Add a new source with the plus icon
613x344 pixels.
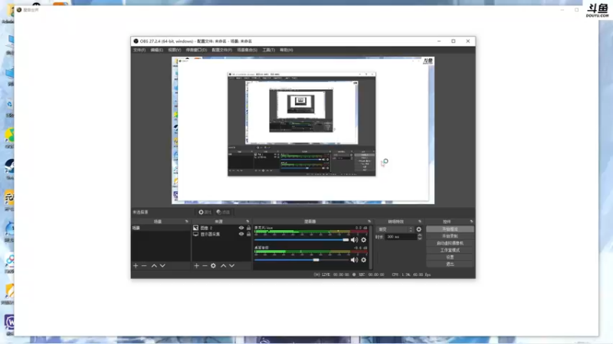[196, 265]
